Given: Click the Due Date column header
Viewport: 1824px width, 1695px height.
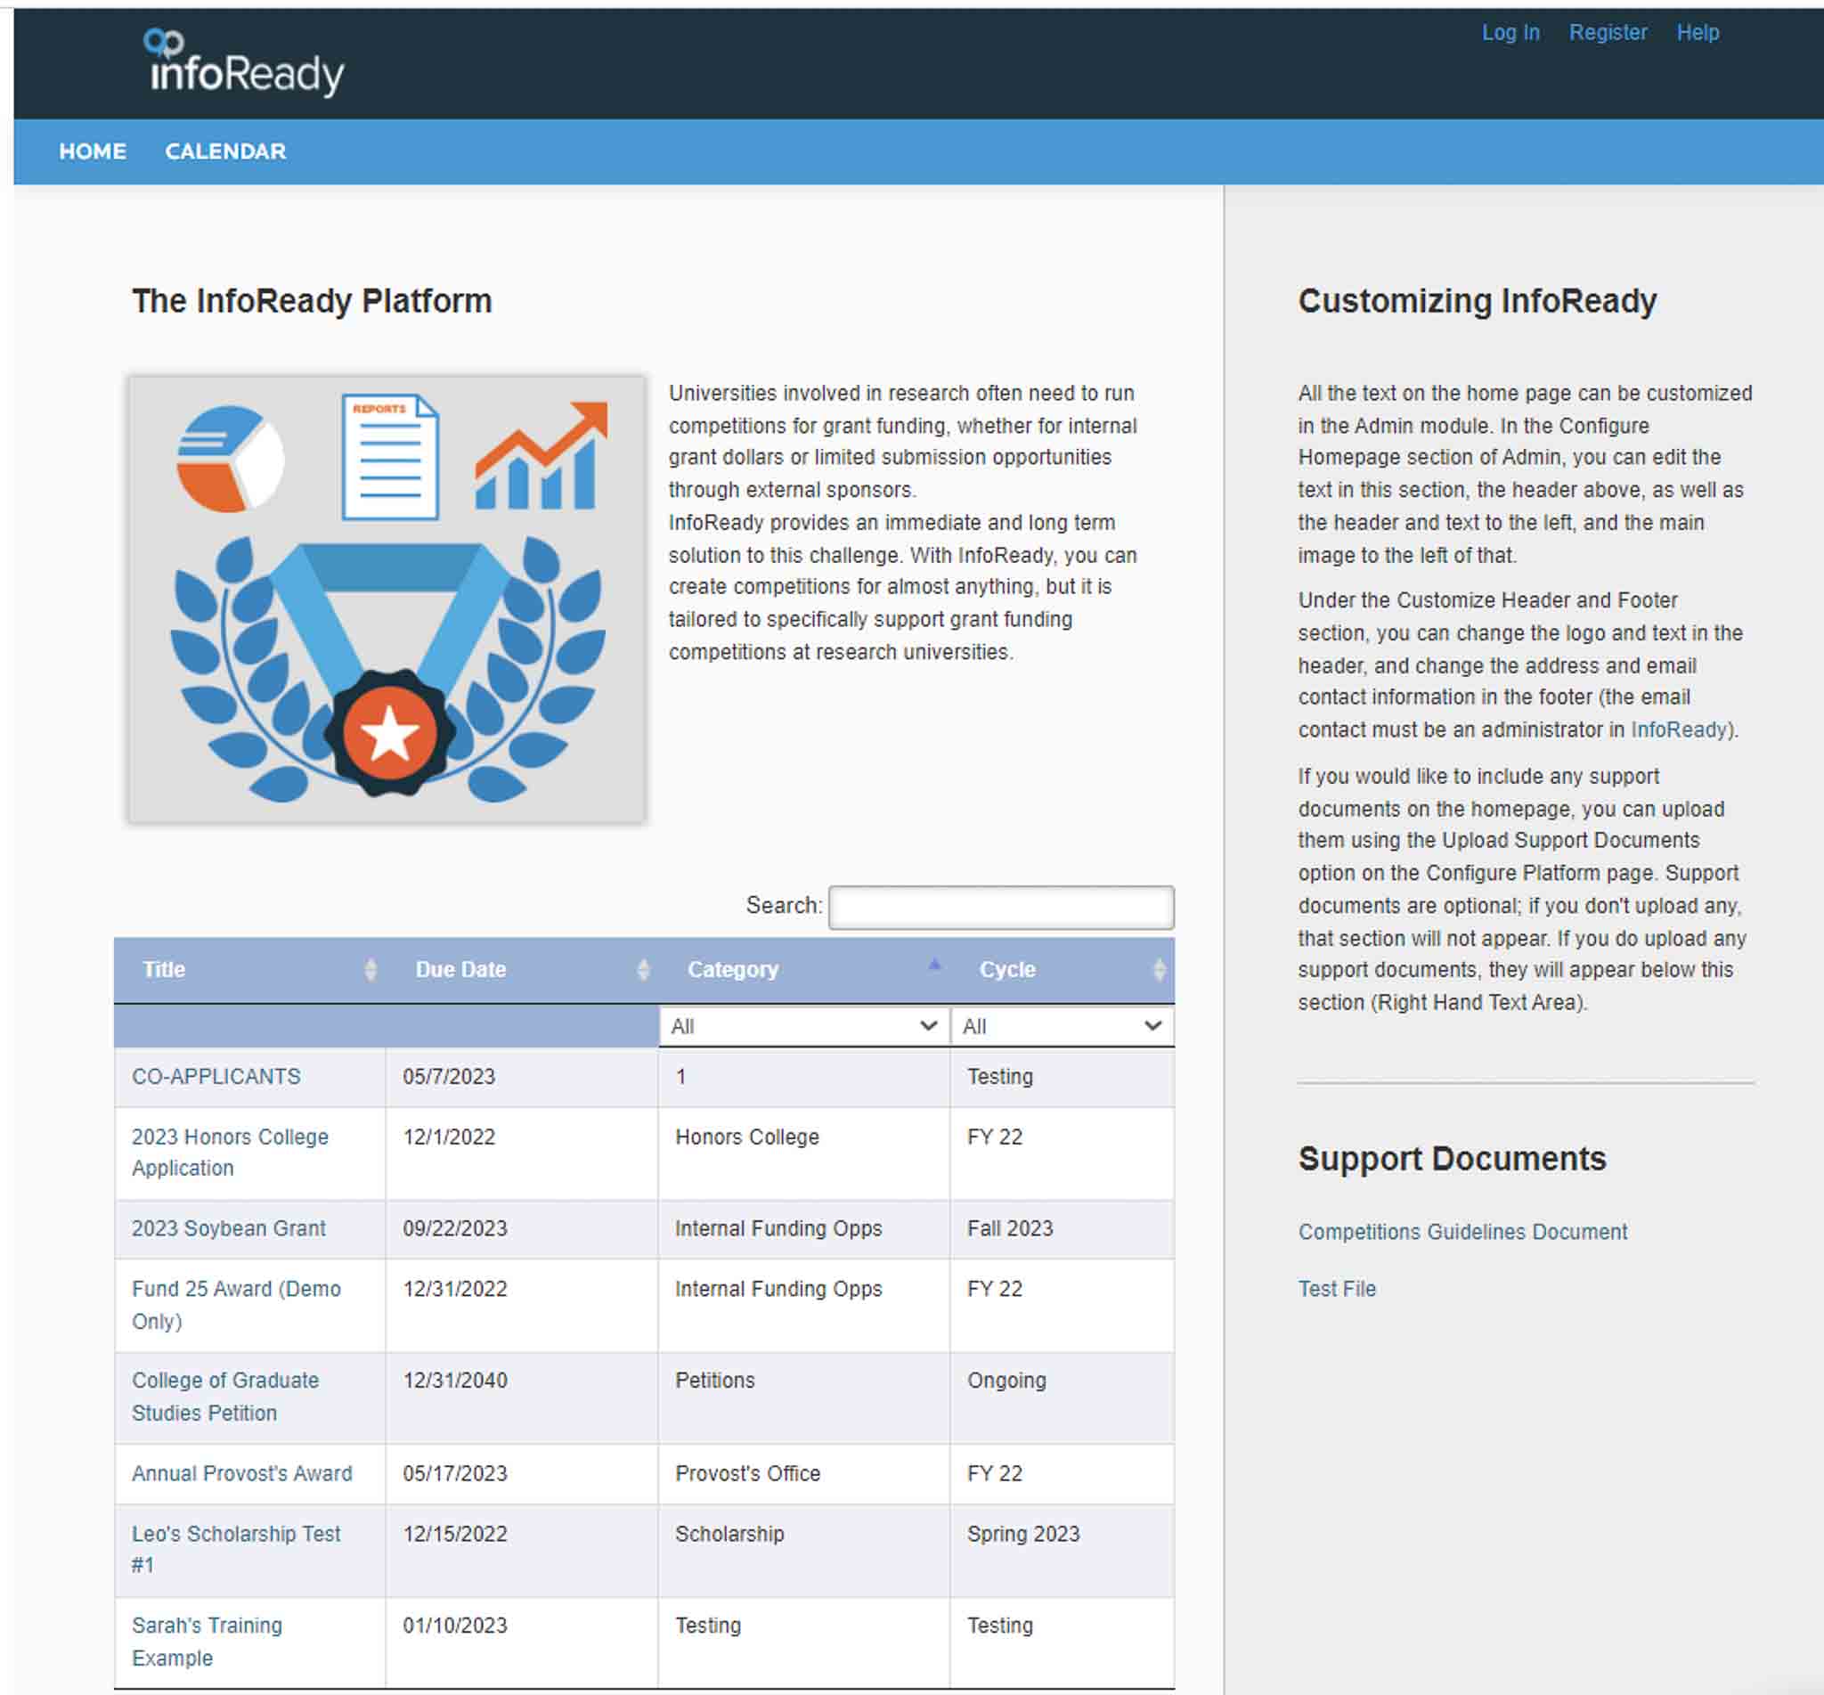Looking at the screenshot, I should point(523,970).
